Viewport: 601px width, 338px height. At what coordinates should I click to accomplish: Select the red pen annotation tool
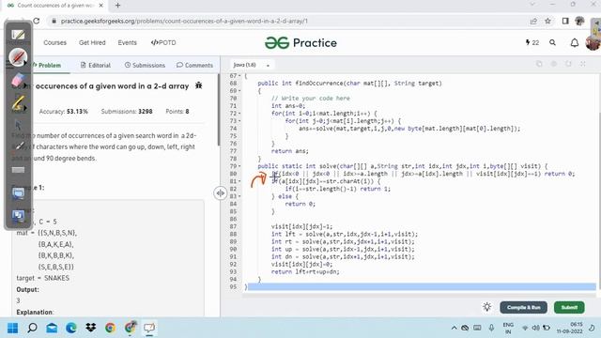pyautogui.click(x=18, y=57)
